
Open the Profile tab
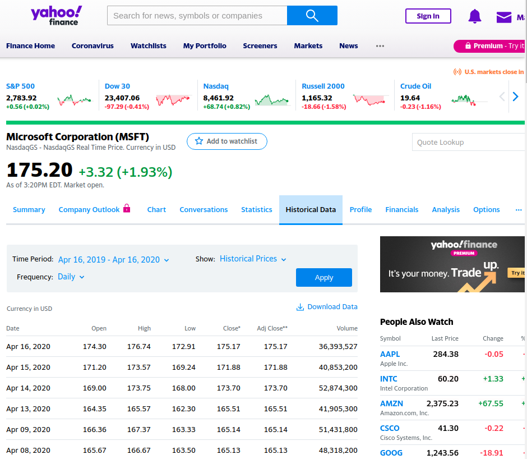(360, 210)
